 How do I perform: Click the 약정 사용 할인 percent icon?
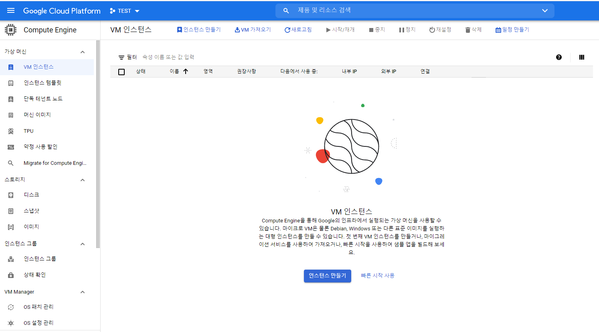point(11,147)
